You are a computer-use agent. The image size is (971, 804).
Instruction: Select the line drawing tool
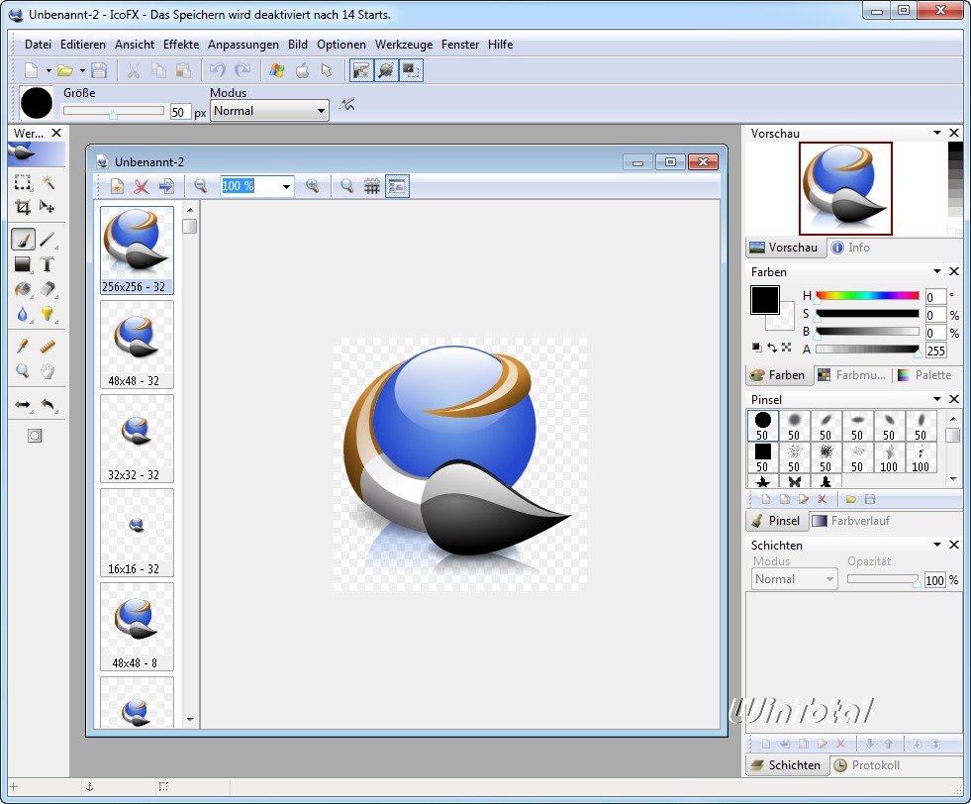[48, 239]
